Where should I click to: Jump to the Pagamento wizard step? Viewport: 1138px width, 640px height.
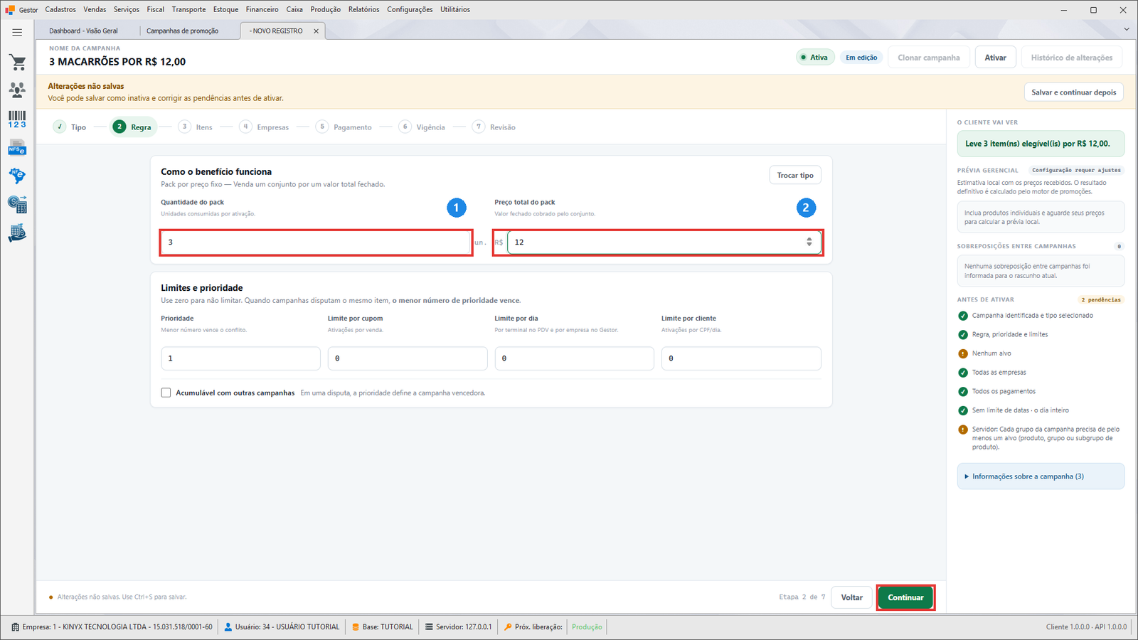(x=344, y=127)
